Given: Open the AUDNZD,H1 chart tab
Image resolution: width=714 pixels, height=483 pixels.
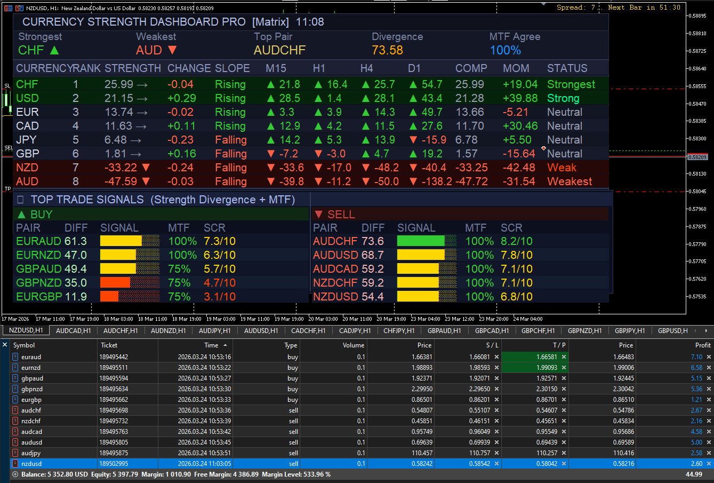Looking at the screenshot, I should [169, 331].
